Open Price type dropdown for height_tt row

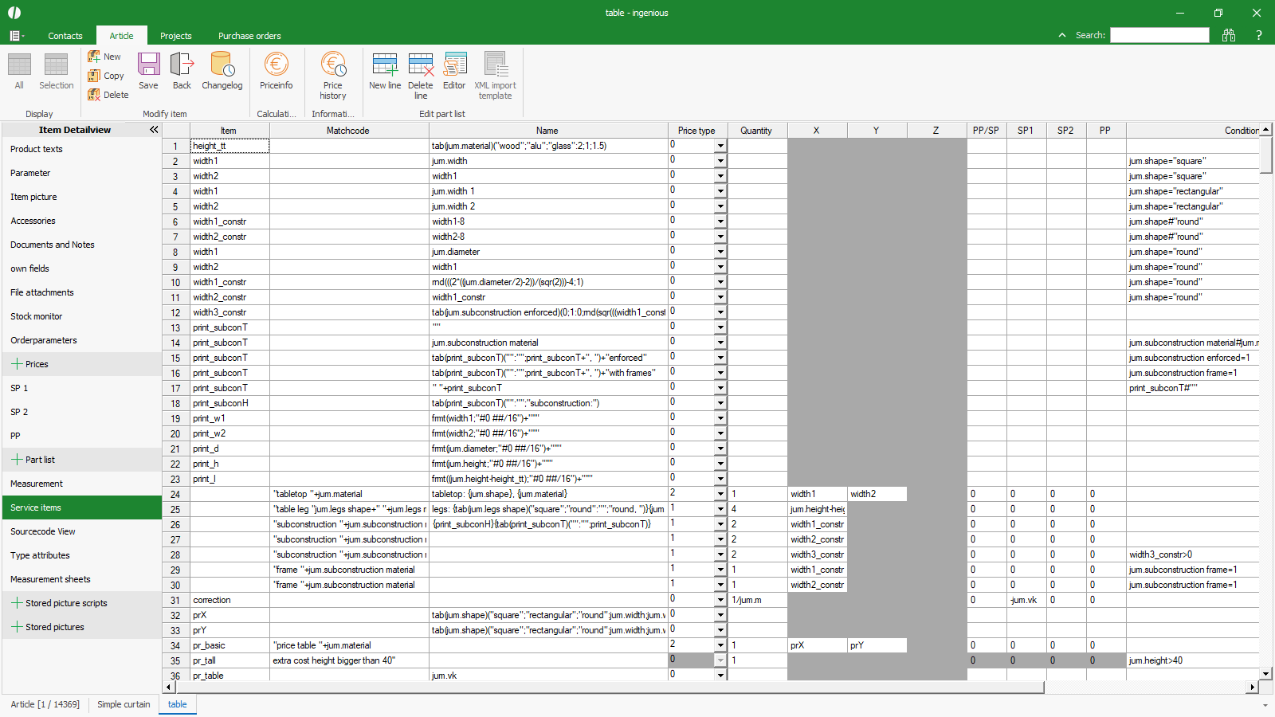[x=720, y=146]
